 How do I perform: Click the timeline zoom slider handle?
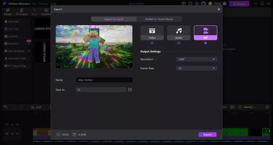pos(251,107)
